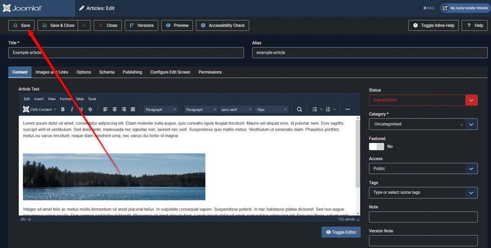Open the Publishing tab
491x248 pixels.
click(x=132, y=72)
